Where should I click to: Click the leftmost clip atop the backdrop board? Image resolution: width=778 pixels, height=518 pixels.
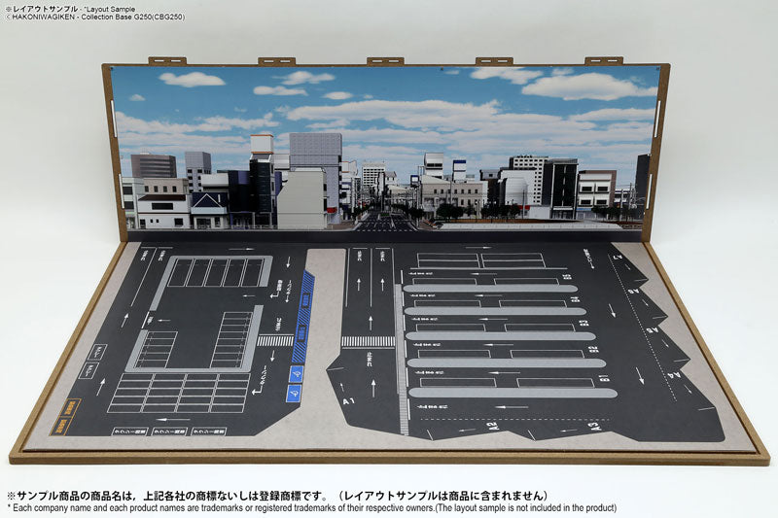pos(166,61)
